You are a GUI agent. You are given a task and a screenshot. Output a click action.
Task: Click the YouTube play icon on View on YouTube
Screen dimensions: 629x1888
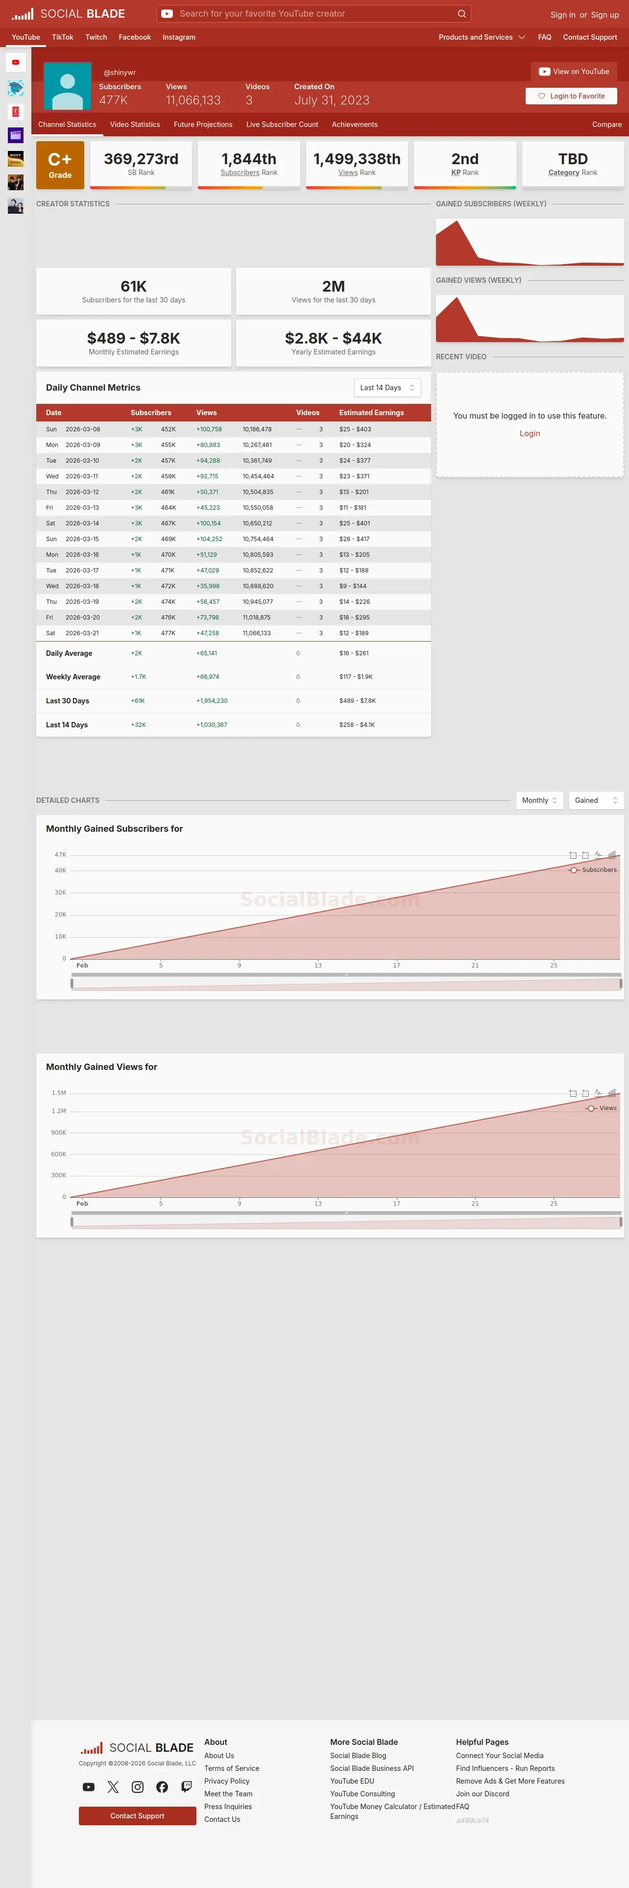pos(544,72)
